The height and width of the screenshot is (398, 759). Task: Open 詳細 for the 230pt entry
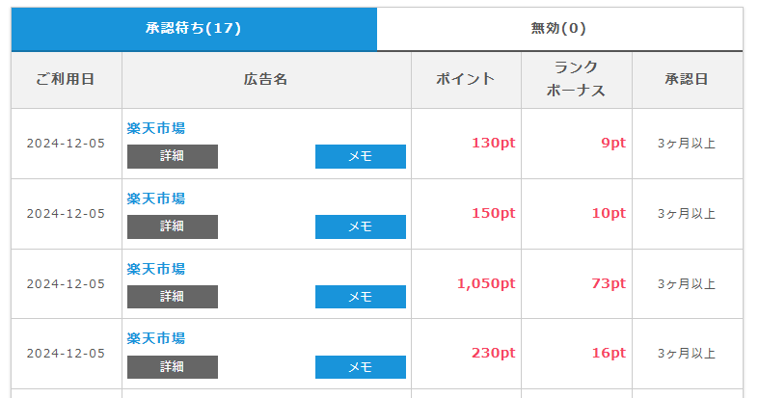coord(173,367)
